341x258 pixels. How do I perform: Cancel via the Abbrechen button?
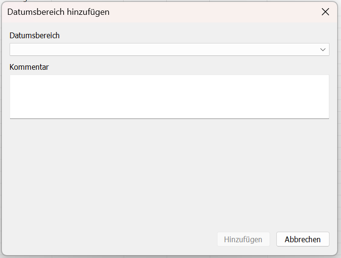[x=303, y=239]
